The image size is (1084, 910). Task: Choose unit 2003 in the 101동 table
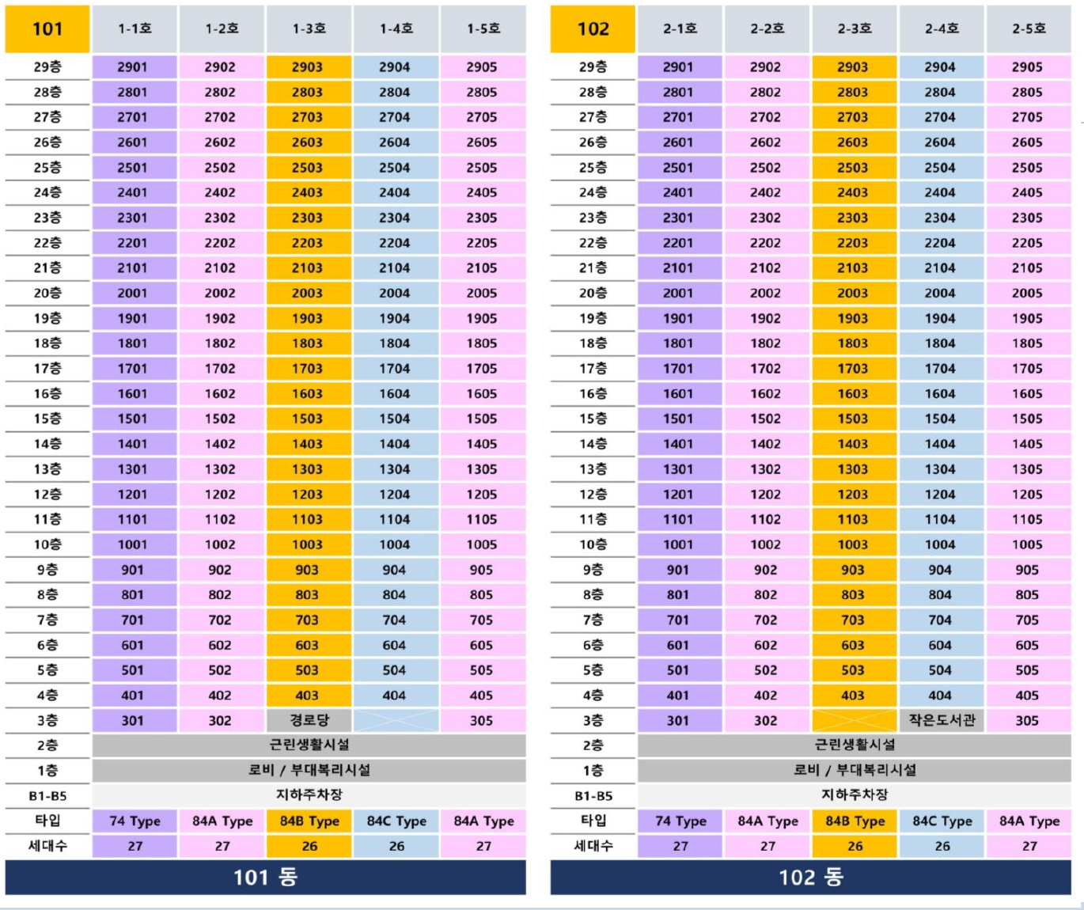307,293
